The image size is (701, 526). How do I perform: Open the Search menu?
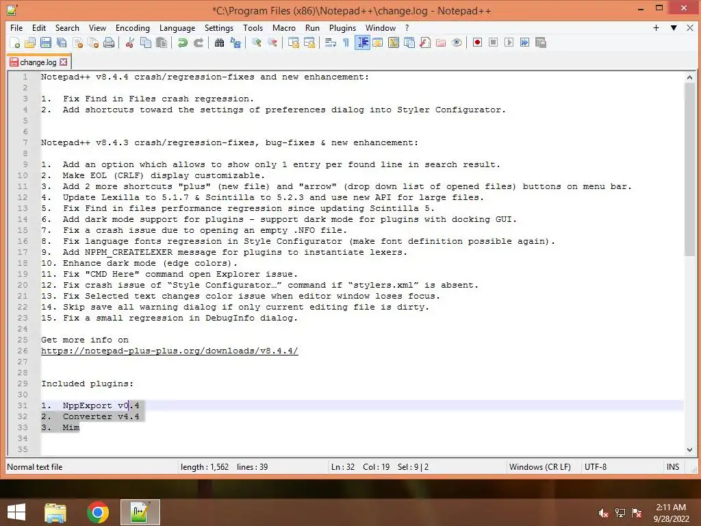click(67, 27)
